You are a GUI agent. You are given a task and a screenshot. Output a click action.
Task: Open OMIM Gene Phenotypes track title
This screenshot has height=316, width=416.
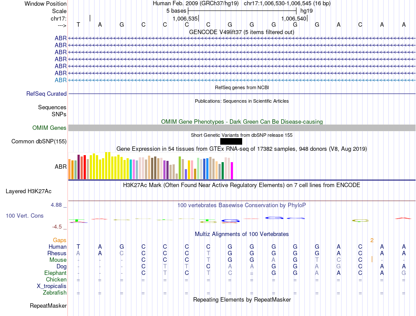[242, 122]
